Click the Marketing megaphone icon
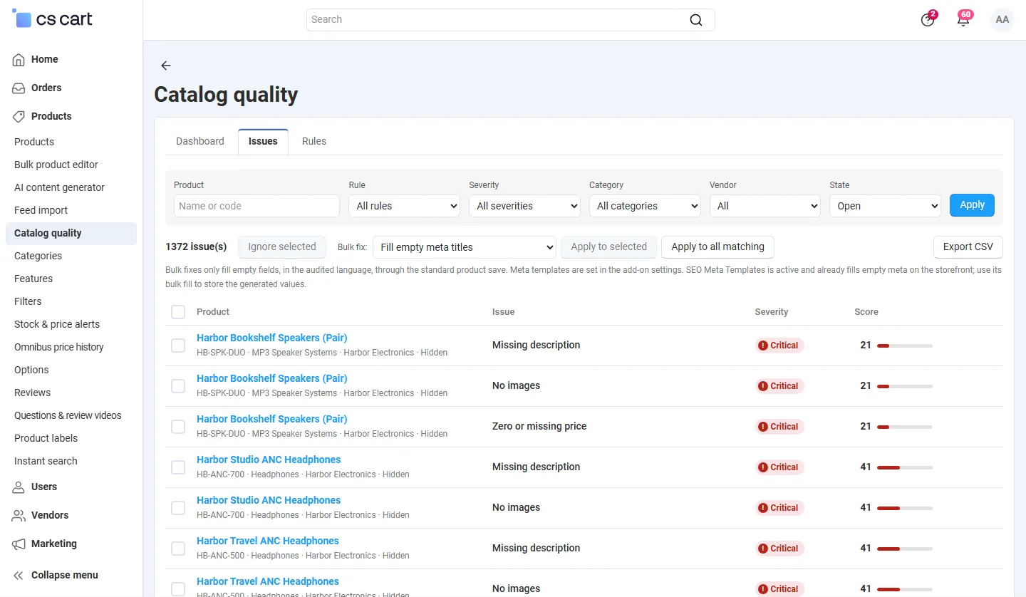The width and height of the screenshot is (1026, 597). tap(19, 544)
